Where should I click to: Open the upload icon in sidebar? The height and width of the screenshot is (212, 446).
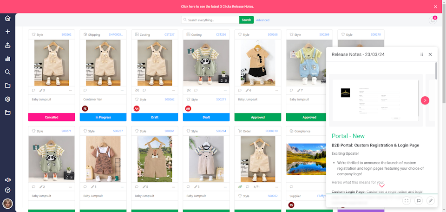click(7, 45)
